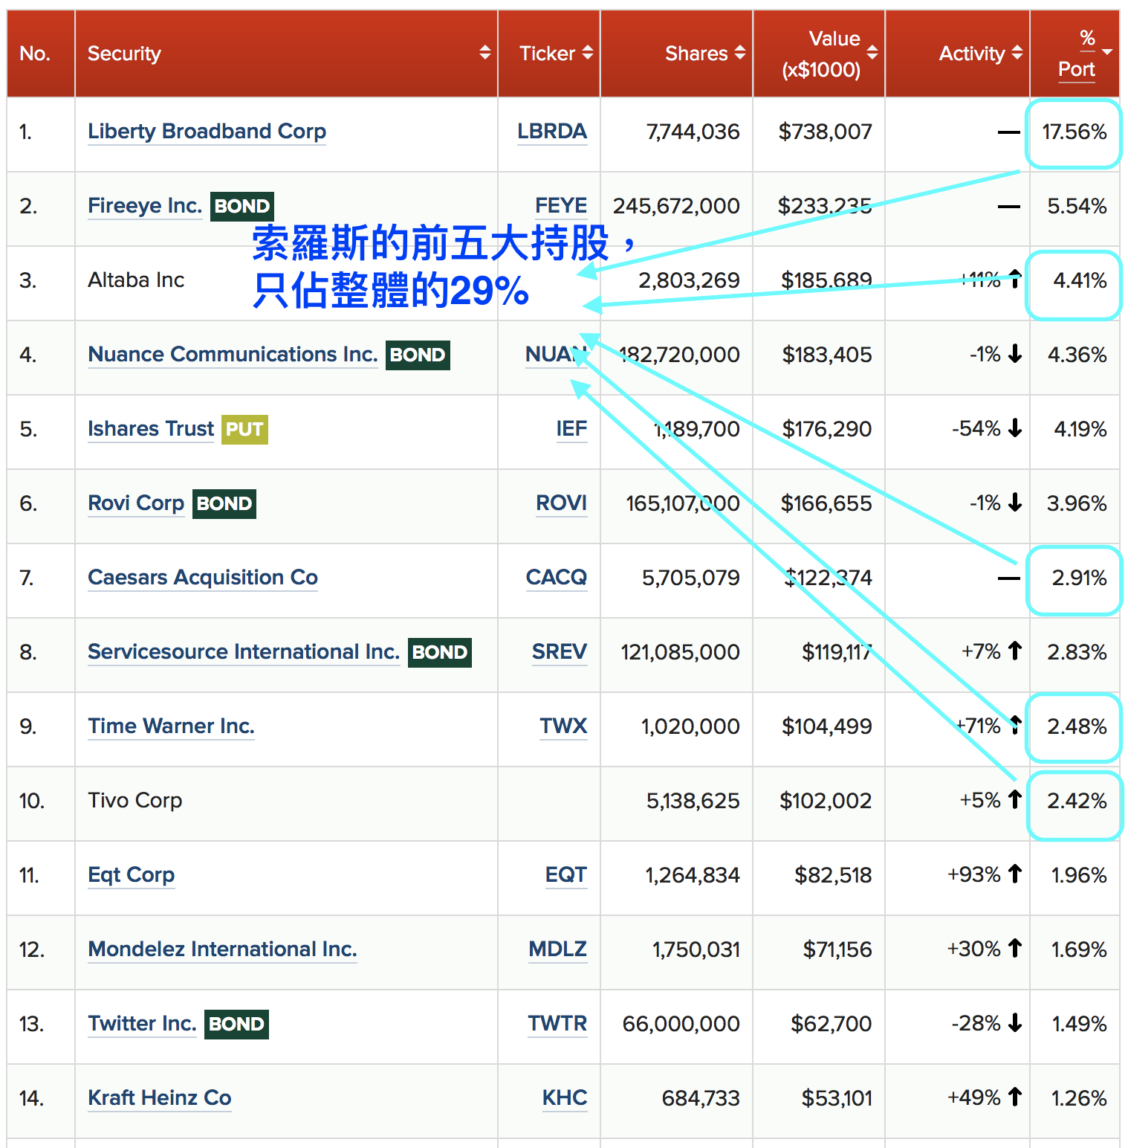Open Kraft Heinz Co link
Image resolution: width=1128 pixels, height=1148 pixels.
tap(160, 1098)
